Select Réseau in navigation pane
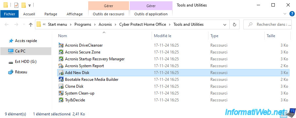Viewport: 296px width, 118px height. click(x=21, y=72)
